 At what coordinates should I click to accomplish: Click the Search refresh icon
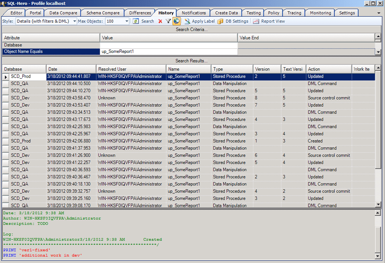135,21
